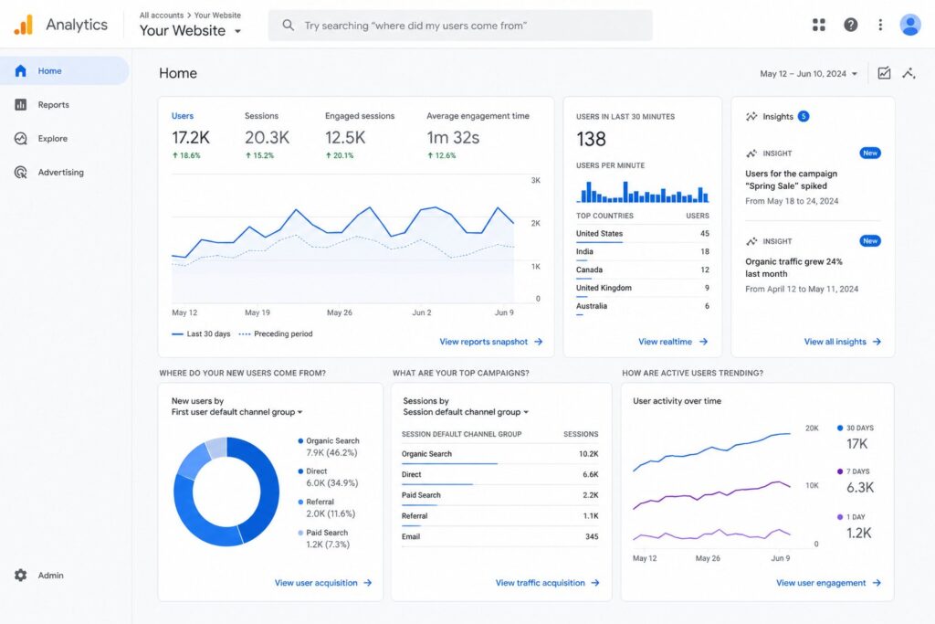Click the search magnifier icon
Screen dimensions: 935x624
(x=288, y=25)
